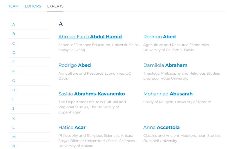Open Ahmad Fauzi Abdul Hamid's profile

pyautogui.click(x=90, y=37)
